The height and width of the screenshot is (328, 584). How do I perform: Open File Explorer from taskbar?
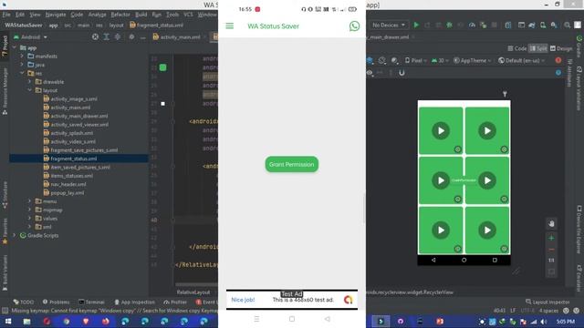point(26,322)
